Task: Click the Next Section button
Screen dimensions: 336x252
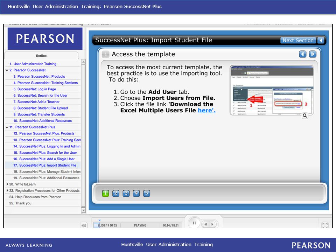Action: [298, 40]
